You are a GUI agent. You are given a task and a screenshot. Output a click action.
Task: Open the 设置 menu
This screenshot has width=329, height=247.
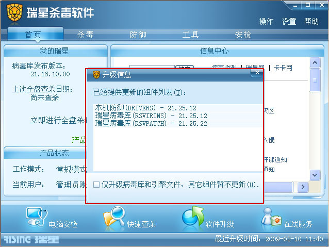click(x=289, y=22)
